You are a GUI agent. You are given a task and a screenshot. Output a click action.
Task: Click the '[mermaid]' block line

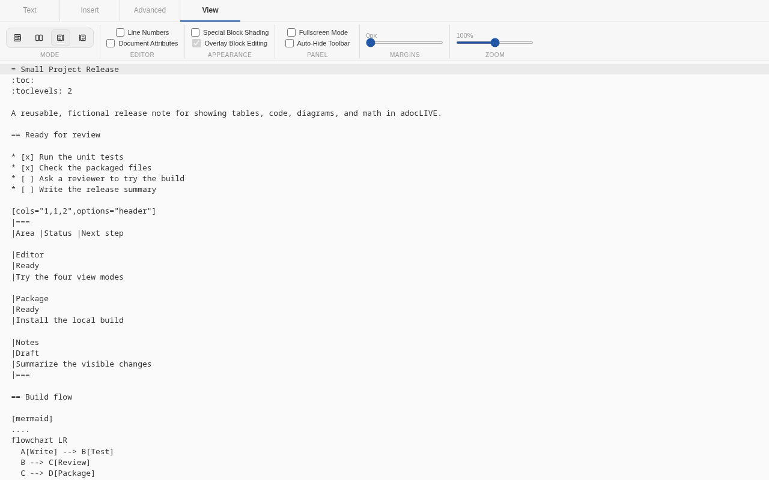(x=32, y=418)
